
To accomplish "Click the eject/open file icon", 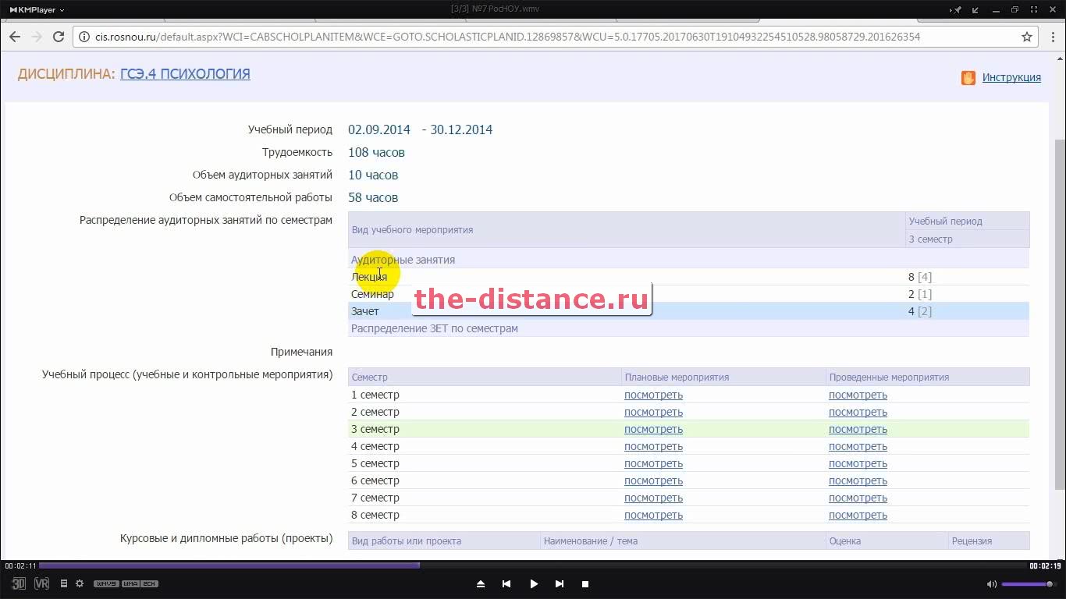I will (481, 583).
